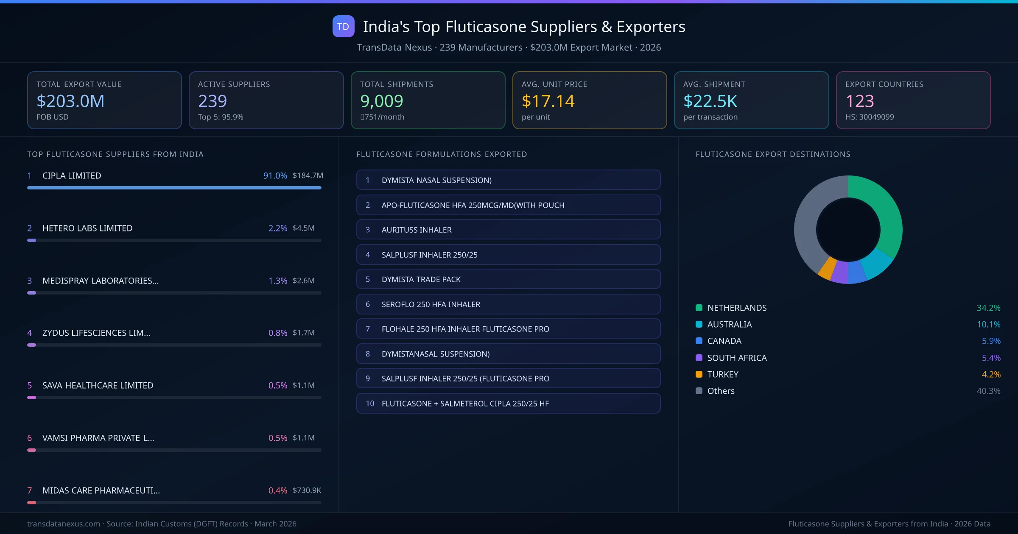
Task: Select Cipla Limited from the suppliers list
Action: pos(71,175)
